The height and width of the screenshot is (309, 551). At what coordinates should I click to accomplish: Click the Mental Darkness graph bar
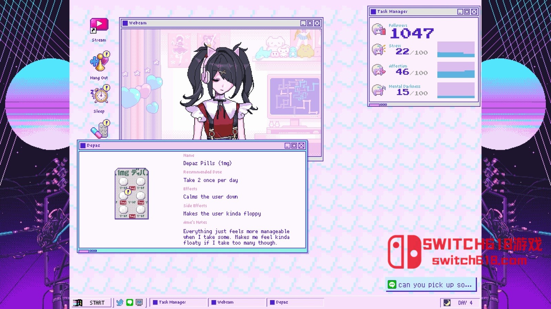click(x=456, y=90)
